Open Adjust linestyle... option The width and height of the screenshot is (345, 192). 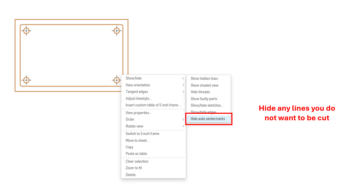138,99
